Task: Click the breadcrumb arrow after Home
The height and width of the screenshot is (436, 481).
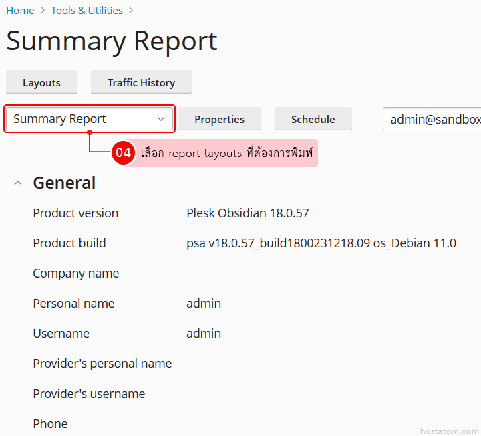Action: tap(43, 11)
